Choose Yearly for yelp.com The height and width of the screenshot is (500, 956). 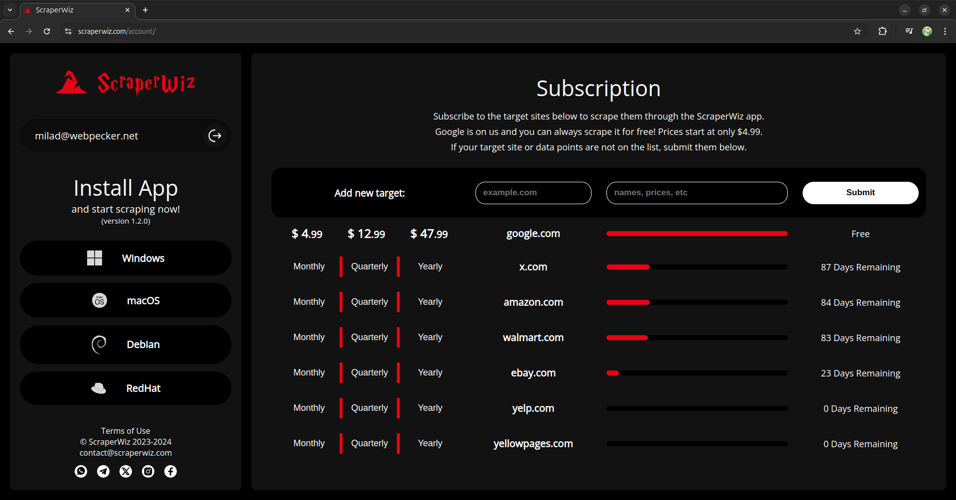pyautogui.click(x=430, y=408)
